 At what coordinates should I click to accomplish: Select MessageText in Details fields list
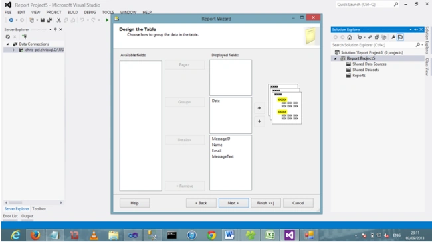click(x=223, y=156)
